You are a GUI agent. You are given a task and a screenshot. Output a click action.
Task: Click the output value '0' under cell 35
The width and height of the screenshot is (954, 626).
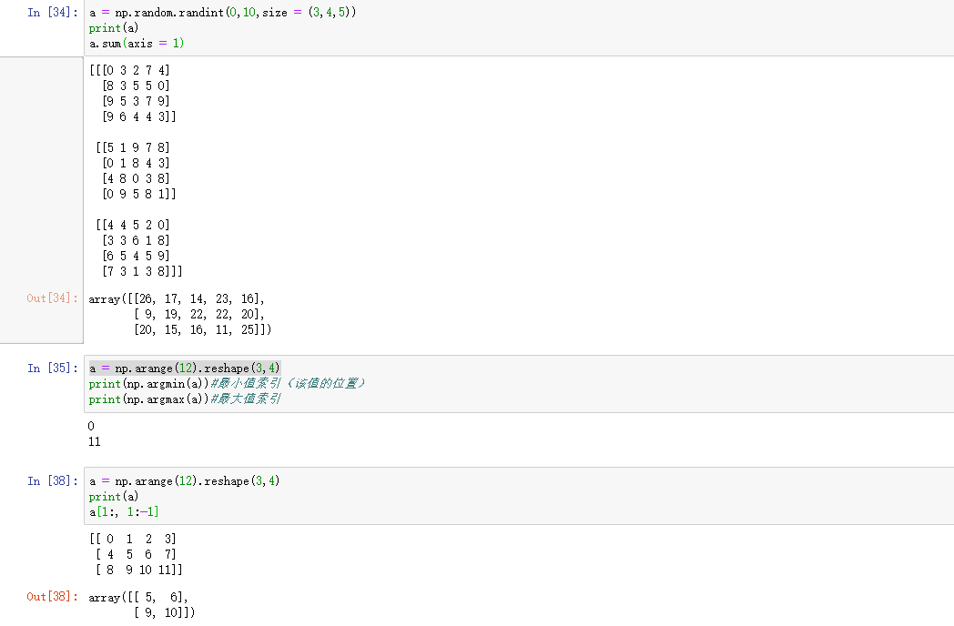pos(91,426)
